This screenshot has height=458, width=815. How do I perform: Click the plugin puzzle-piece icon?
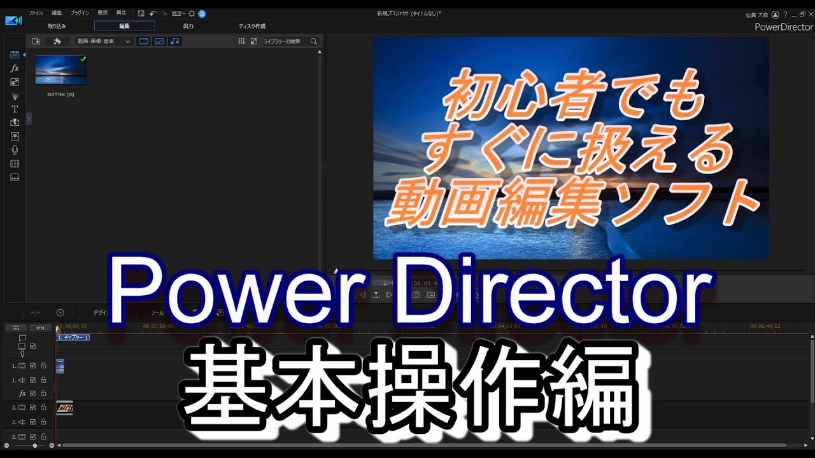[57, 41]
